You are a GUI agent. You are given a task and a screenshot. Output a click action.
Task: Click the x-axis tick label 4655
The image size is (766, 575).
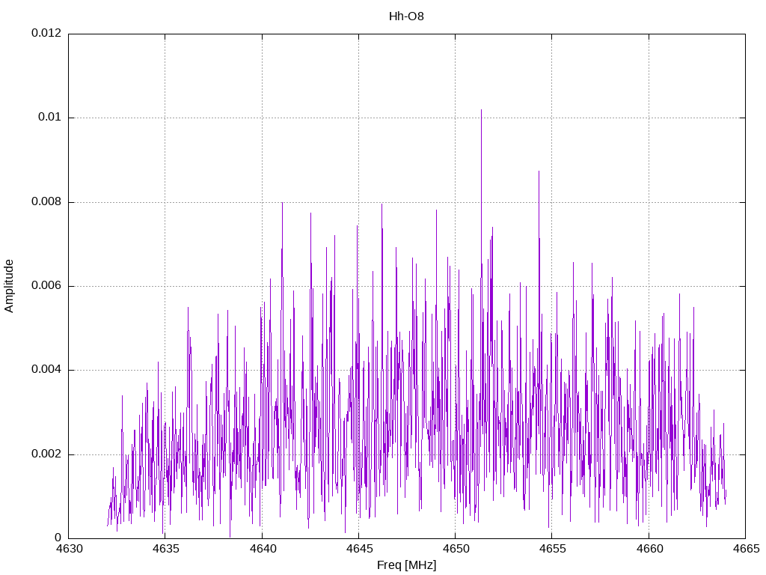[553, 549]
